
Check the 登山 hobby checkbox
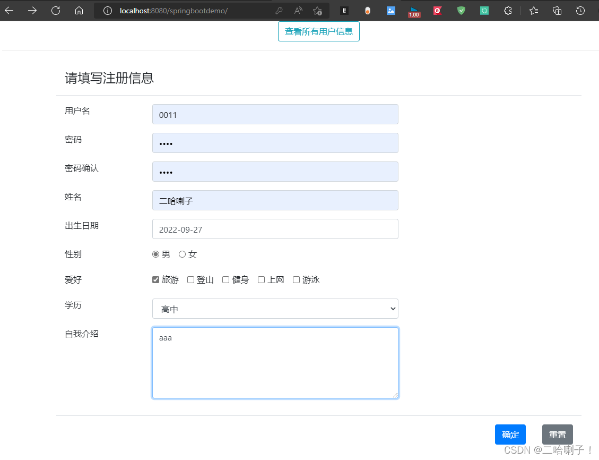click(190, 279)
